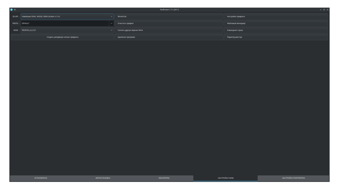
Task: Expand the 3D API dropdown arrow
Action: click(112, 17)
